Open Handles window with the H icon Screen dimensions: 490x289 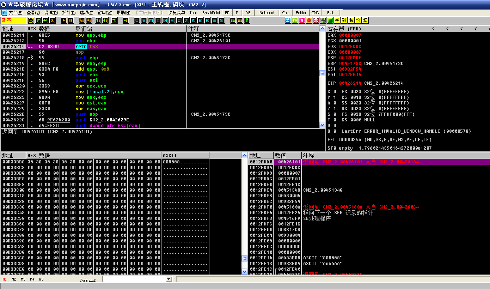pyautogui.click(x=172, y=20)
